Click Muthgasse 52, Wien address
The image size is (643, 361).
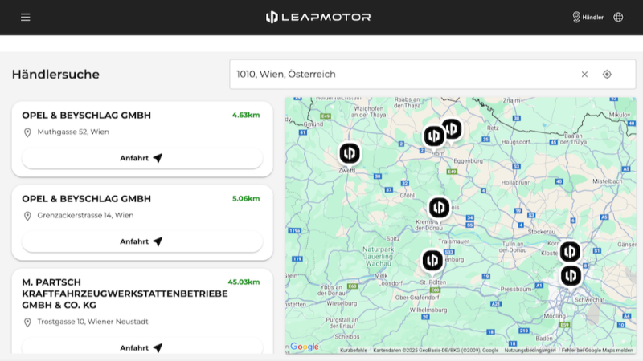[x=73, y=132]
